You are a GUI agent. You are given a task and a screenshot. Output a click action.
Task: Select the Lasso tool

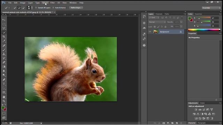click(4, 28)
